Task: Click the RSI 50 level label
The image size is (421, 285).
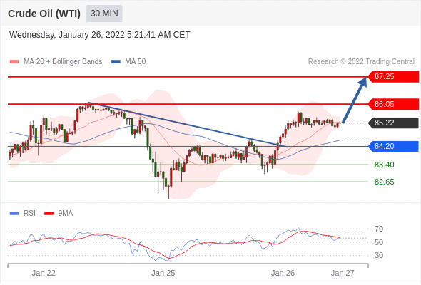Action: [379, 242]
